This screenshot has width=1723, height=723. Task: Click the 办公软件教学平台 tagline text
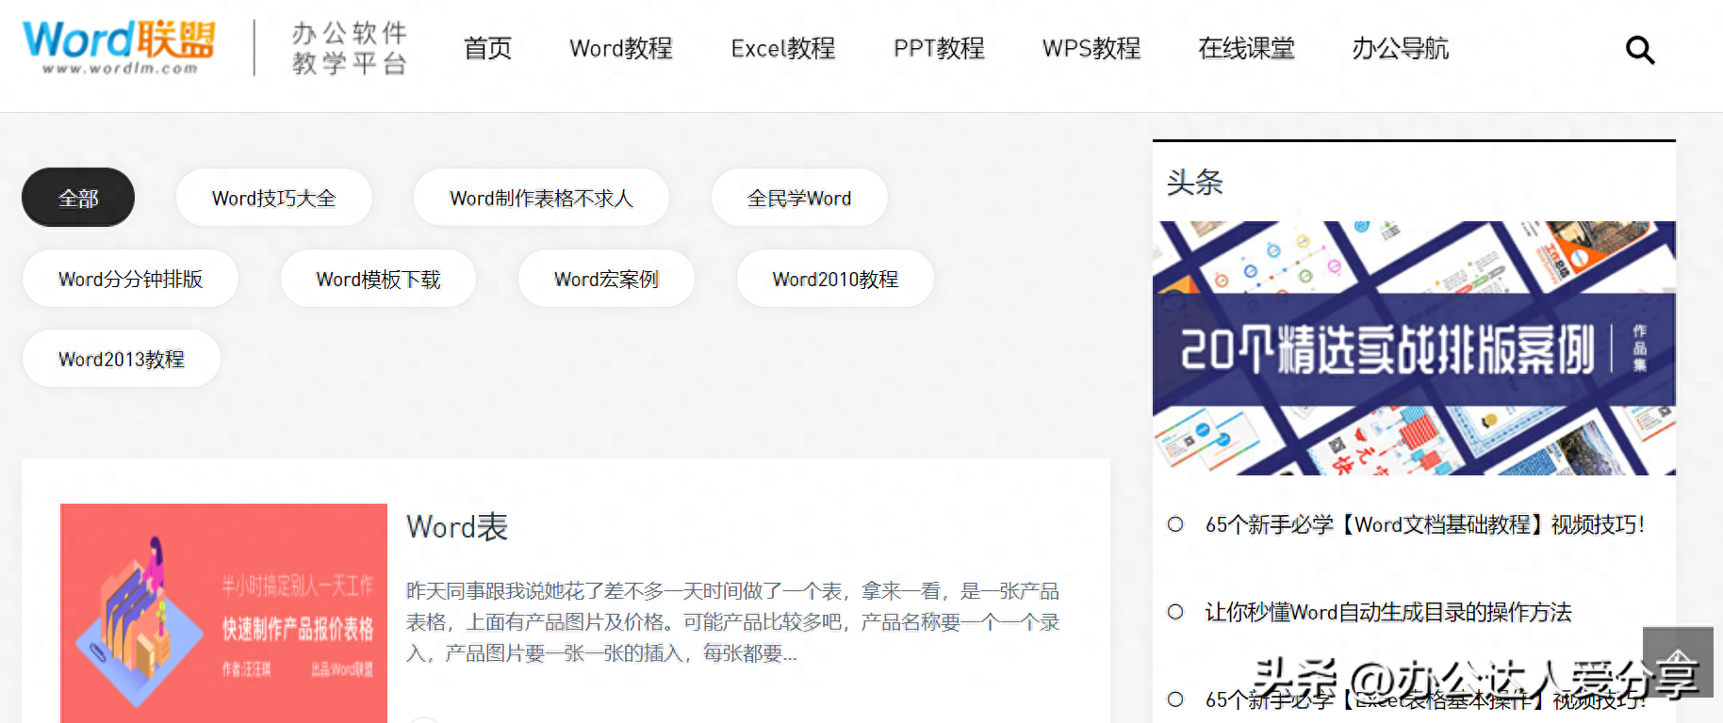pyautogui.click(x=350, y=48)
